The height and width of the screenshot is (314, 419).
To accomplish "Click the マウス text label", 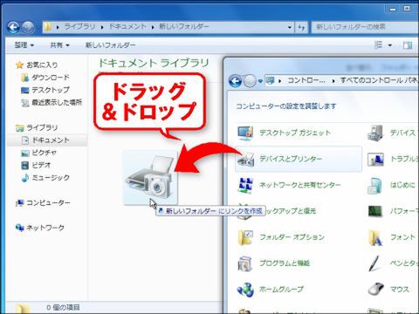I will coord(400,290).
